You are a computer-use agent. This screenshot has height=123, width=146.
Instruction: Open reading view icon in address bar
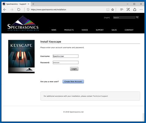pos(108,10)
